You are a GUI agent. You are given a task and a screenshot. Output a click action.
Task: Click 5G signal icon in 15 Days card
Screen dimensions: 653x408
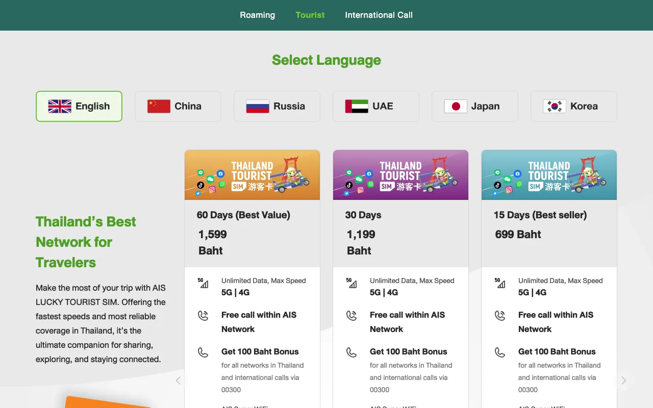click(500, 283)
